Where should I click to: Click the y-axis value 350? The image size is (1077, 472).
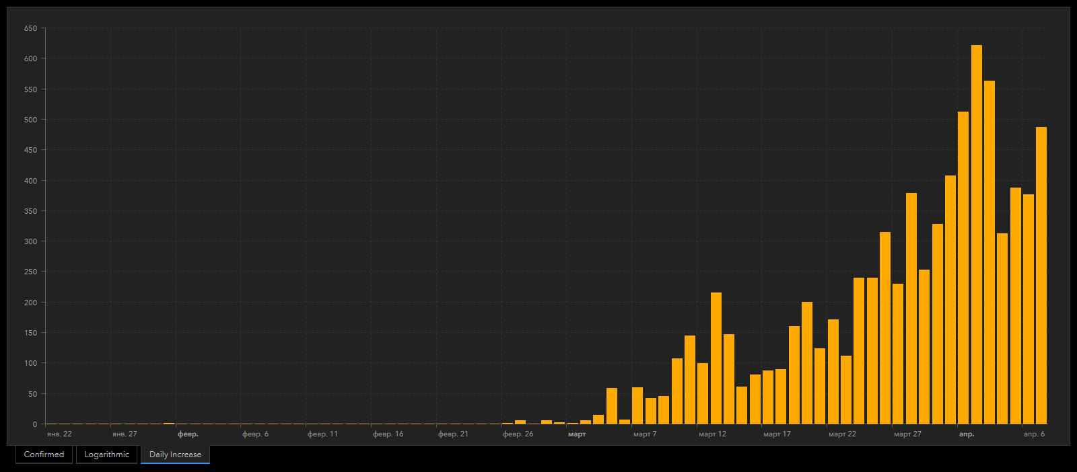pyautogui.click(x=30, y=211)
